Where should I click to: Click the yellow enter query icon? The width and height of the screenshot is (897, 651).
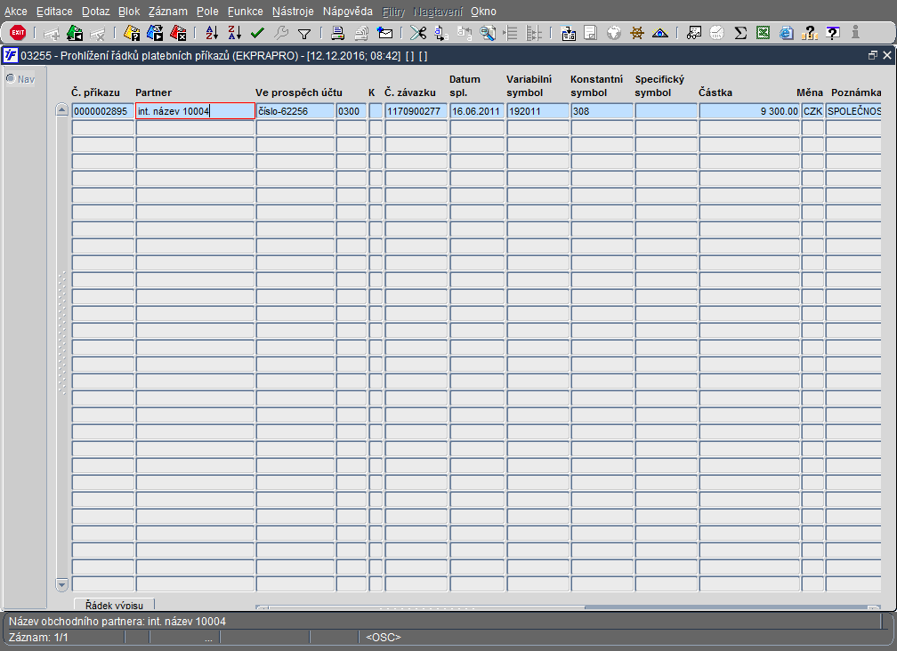point(132,33)
